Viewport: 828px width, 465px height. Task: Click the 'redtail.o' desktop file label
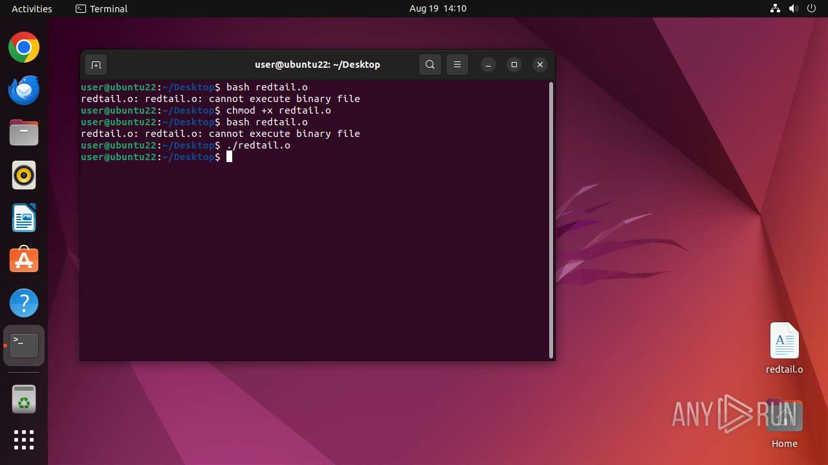[785, 369]
